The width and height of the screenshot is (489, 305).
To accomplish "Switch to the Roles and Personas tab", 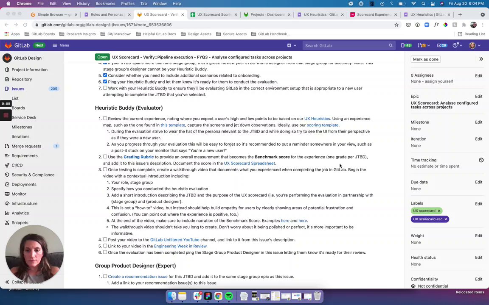I will (x=107, y=15).
